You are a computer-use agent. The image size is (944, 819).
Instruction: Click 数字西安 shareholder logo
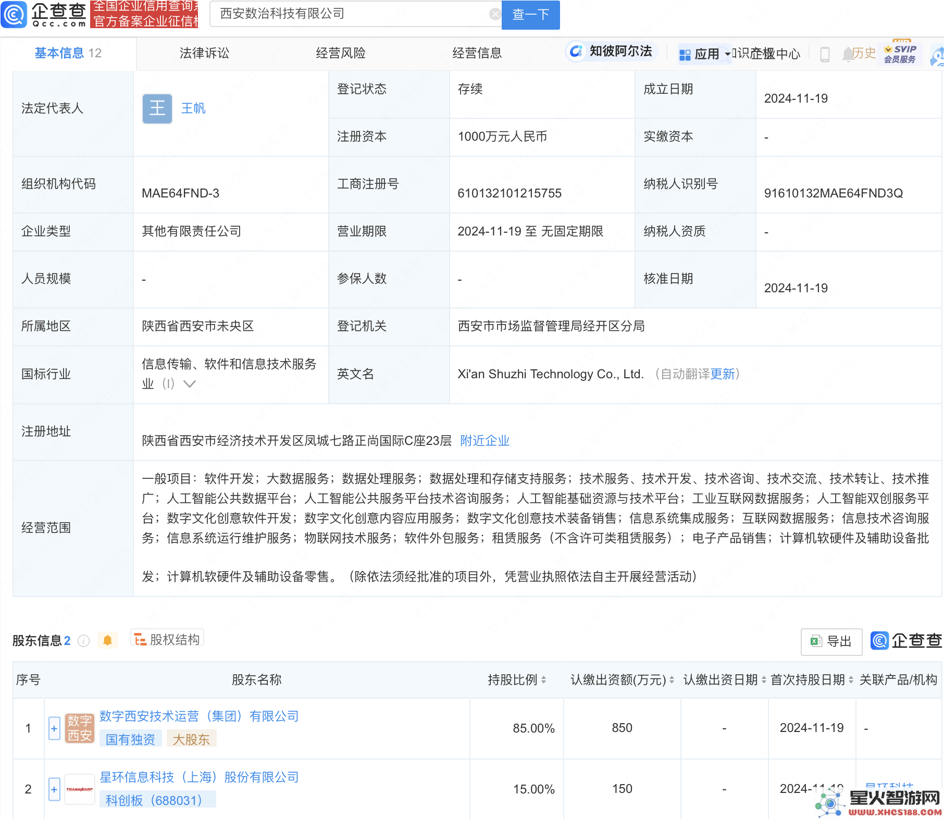coord(80,728)
